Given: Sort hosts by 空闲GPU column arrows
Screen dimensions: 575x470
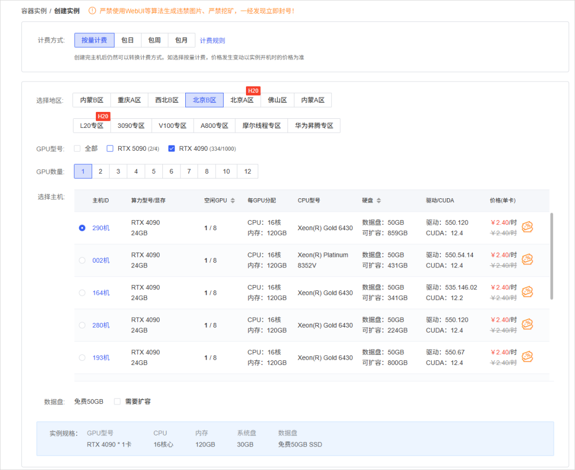Looking at the screenshot, I should pos(233,200).
